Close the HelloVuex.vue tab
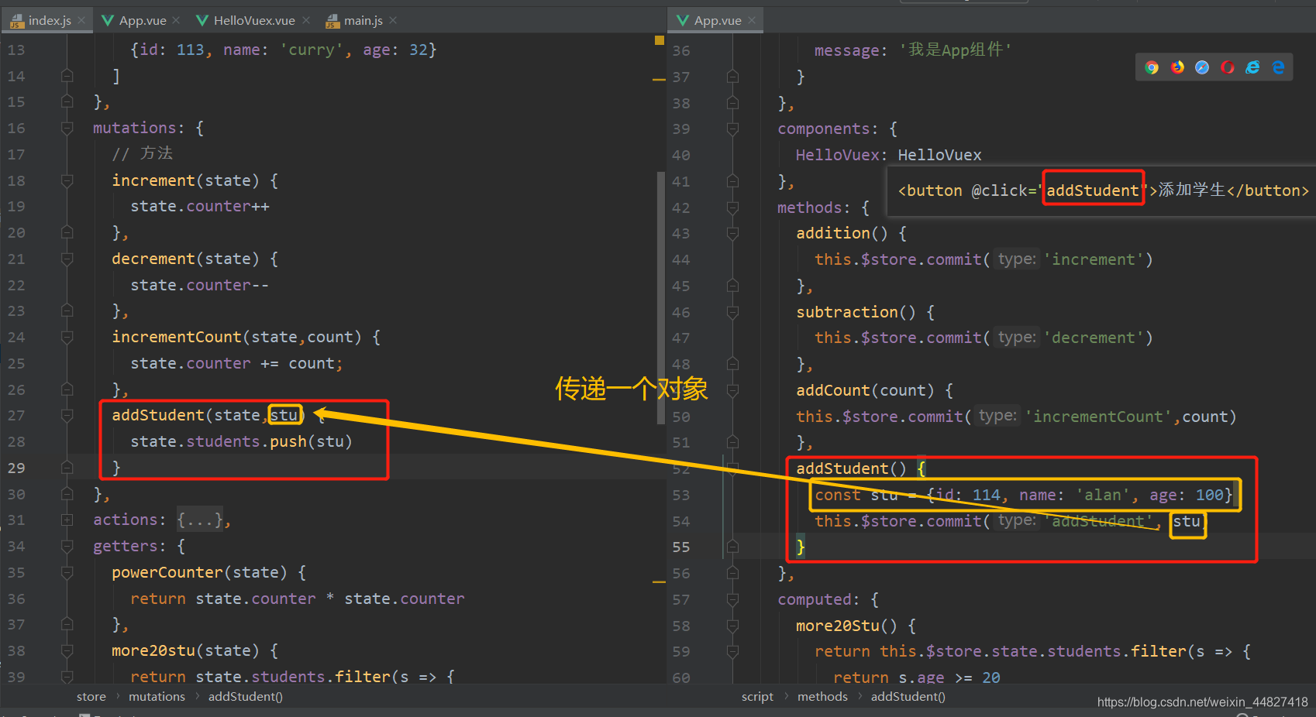The image size is (1316, 717). click(306, 20)
